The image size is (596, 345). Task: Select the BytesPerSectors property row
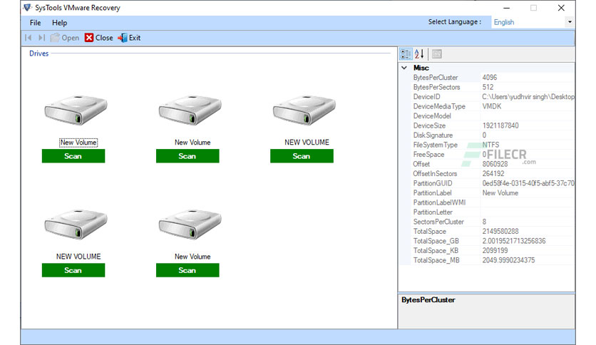tap(493, 87)
